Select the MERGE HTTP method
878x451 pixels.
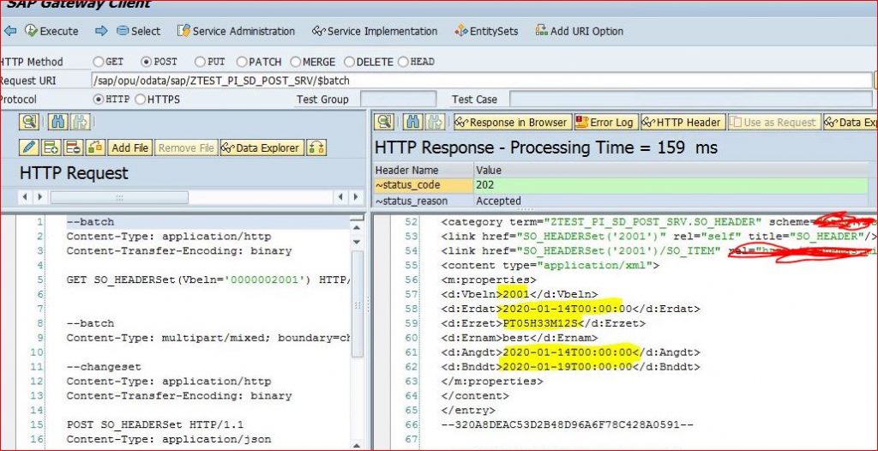[x=295, y=62]
